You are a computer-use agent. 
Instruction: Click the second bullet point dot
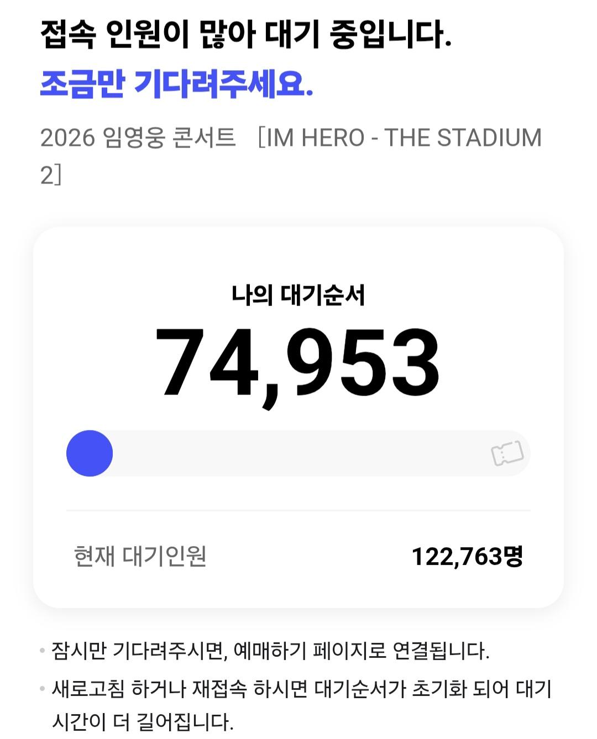pos(43,689)
